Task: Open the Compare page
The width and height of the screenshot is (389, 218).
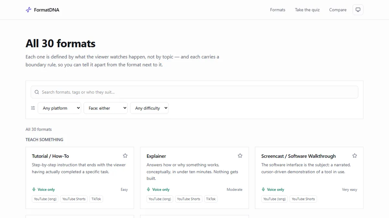Action: [338, 10]
